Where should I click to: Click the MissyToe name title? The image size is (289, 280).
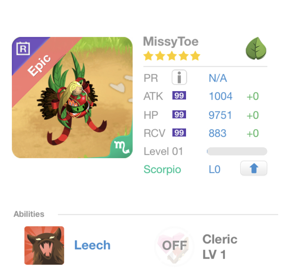point(171,42)
